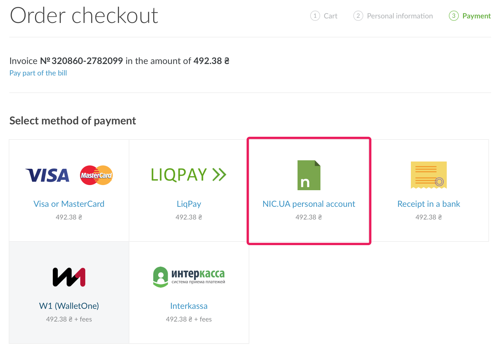This screenshot has height=352, width=498.
Task: Click the MasterCard logo
Action: 96,175
